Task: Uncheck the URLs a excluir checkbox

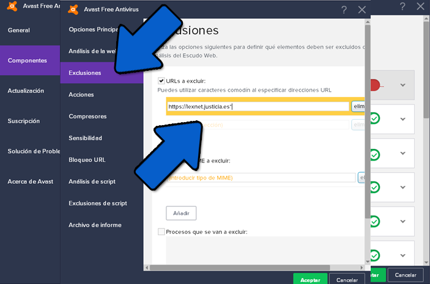Action: click(x=161, y=81)
